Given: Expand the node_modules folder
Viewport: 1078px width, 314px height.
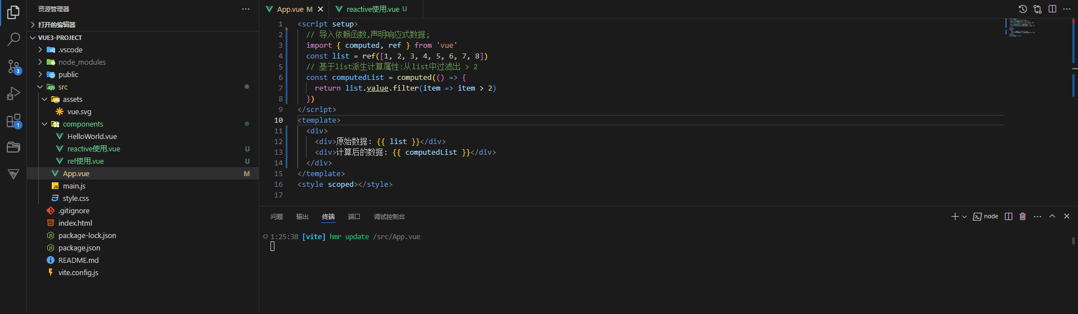Looking at the screenshot, I should click(143, 62).
